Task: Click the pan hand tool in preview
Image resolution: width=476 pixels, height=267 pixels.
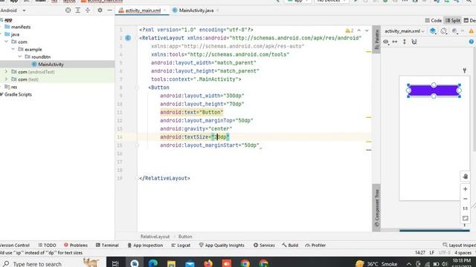Action: [465, 177]
